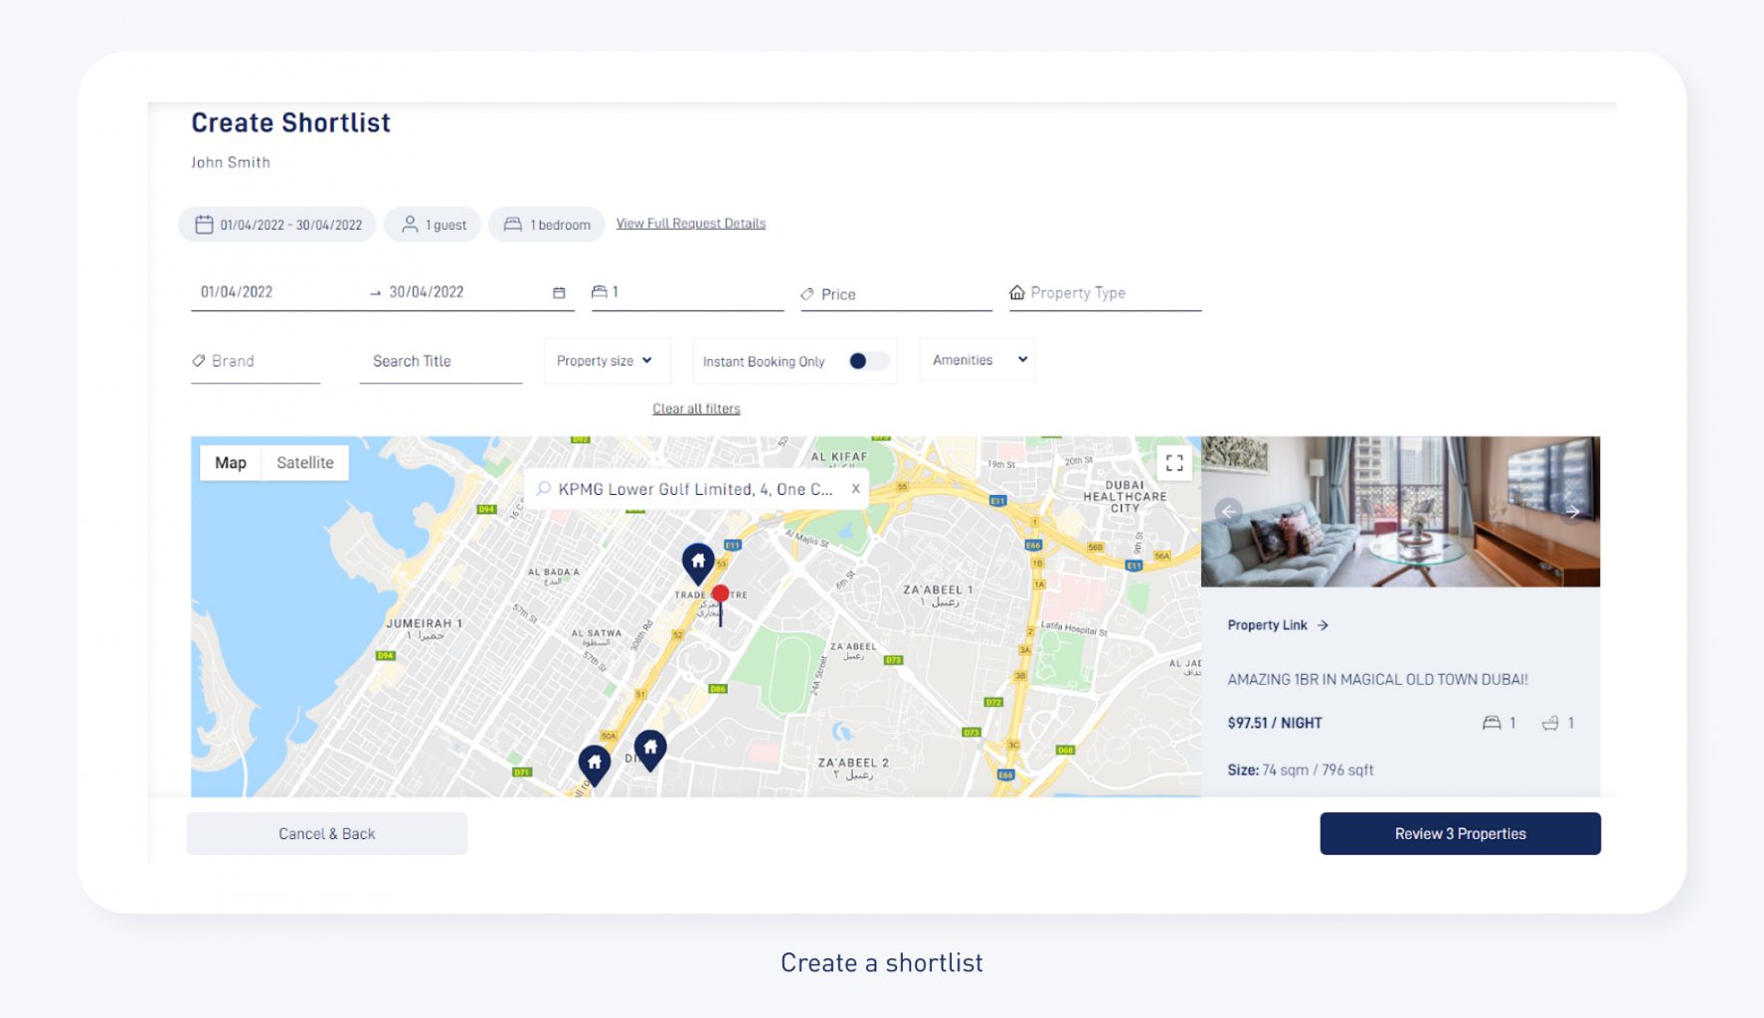Show previous property photo arrow
Viewport: 1764px width, 1018px height.
tap(1228, 512)
